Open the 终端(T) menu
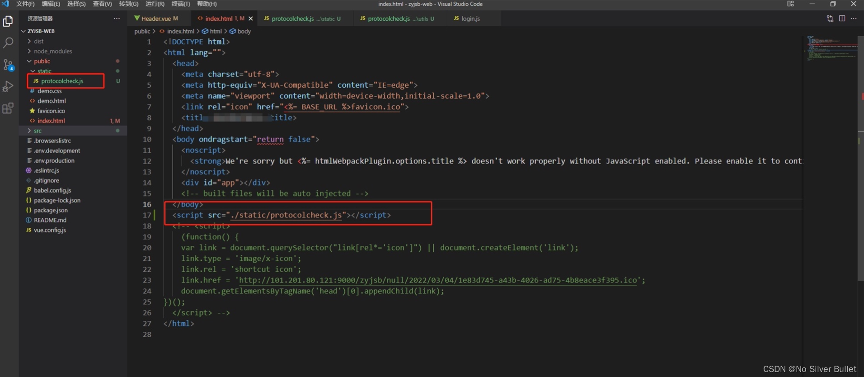The height and width of the screenshot is (377, 864). point(181,4)
